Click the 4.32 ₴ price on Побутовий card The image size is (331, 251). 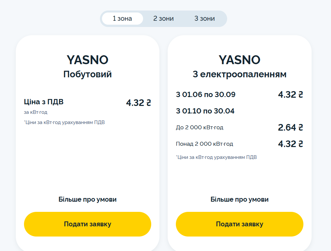(x=138, y=102)
